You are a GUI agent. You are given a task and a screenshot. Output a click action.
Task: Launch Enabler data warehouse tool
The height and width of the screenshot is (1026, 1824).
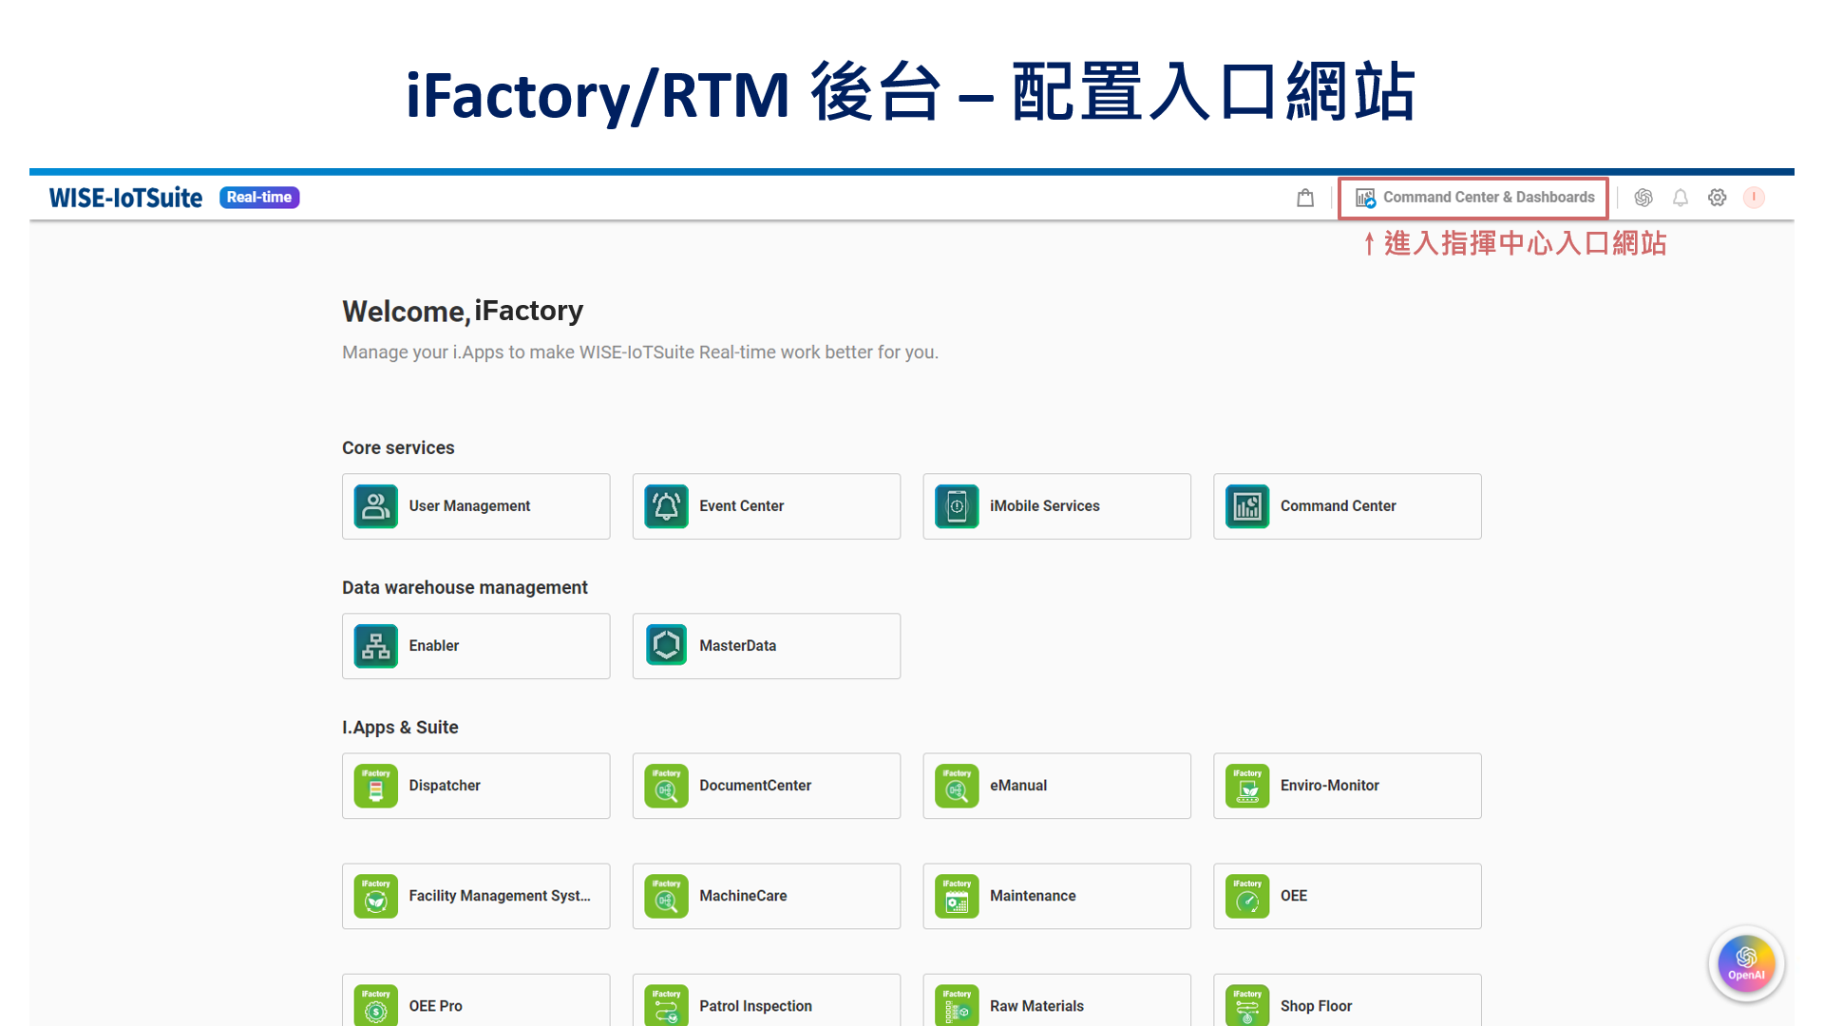click(475, 645)
